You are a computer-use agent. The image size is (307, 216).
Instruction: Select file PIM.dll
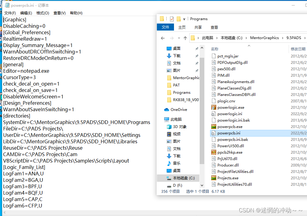point(224,75)
